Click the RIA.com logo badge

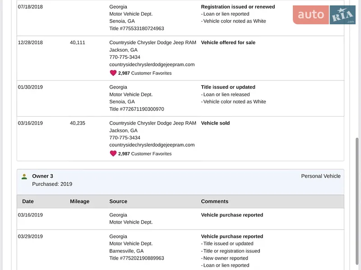tap(342, 15)
